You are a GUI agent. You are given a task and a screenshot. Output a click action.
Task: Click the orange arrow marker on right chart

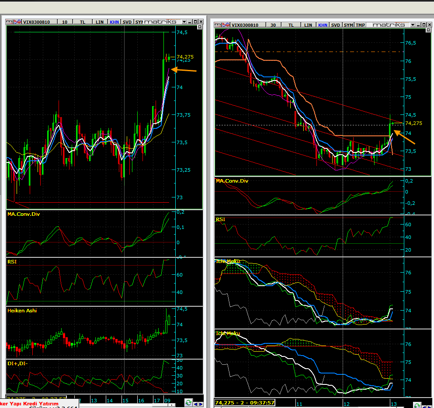(406, 138)
